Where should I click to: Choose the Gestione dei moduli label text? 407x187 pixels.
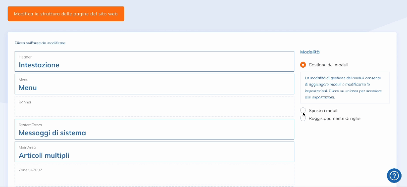328,65
